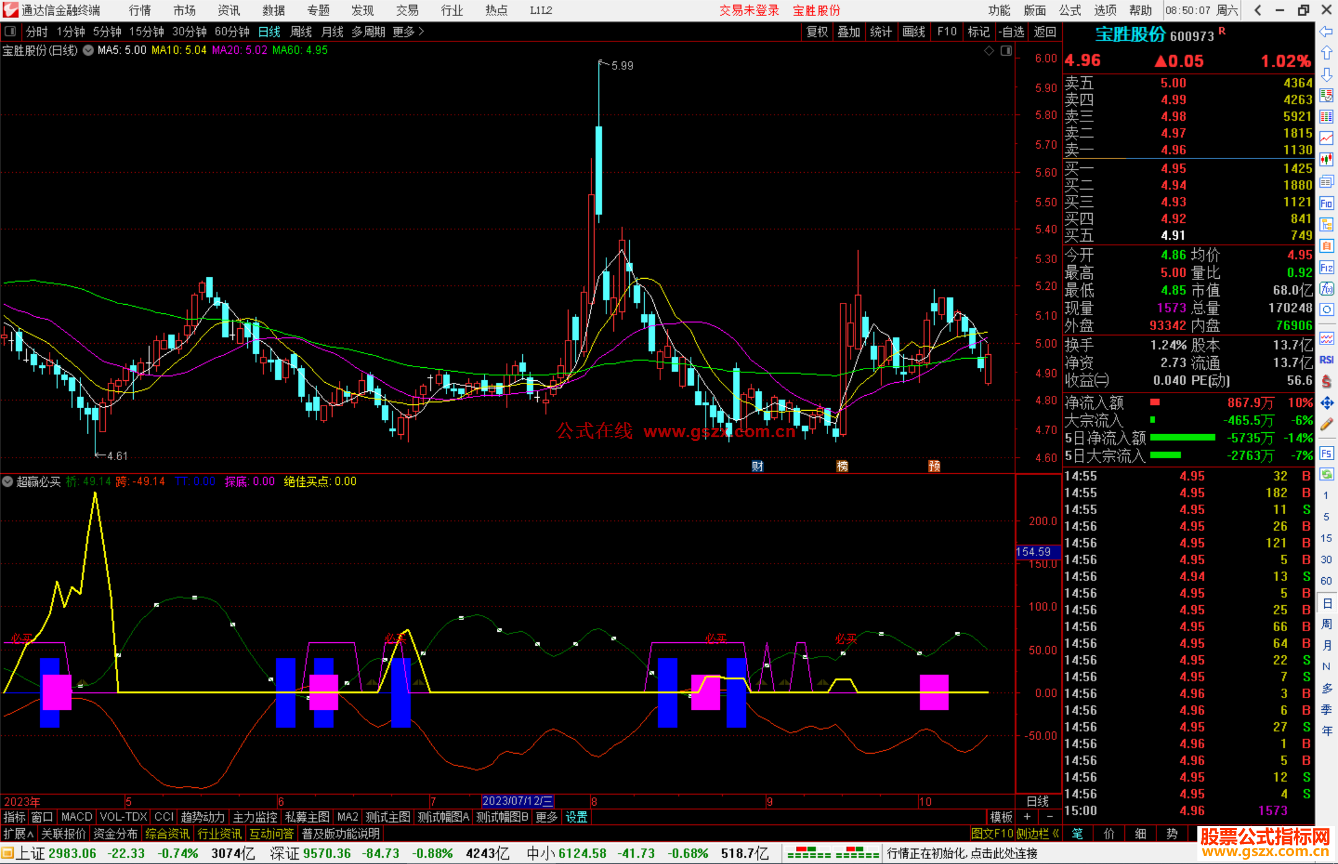Click the f(x) formula icon in sidebar
Screen dimensions: 1338x864
[1326, 289]
